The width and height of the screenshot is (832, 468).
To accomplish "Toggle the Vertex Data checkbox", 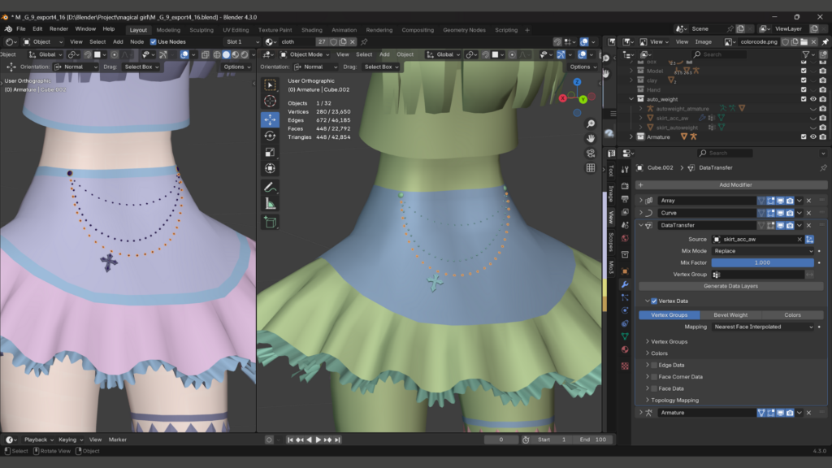I will (x=654, y=301).
